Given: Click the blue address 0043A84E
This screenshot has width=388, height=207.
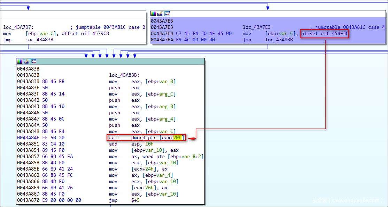Looking at the screenshot, I should pyautogui.click(x=28, y=138).
